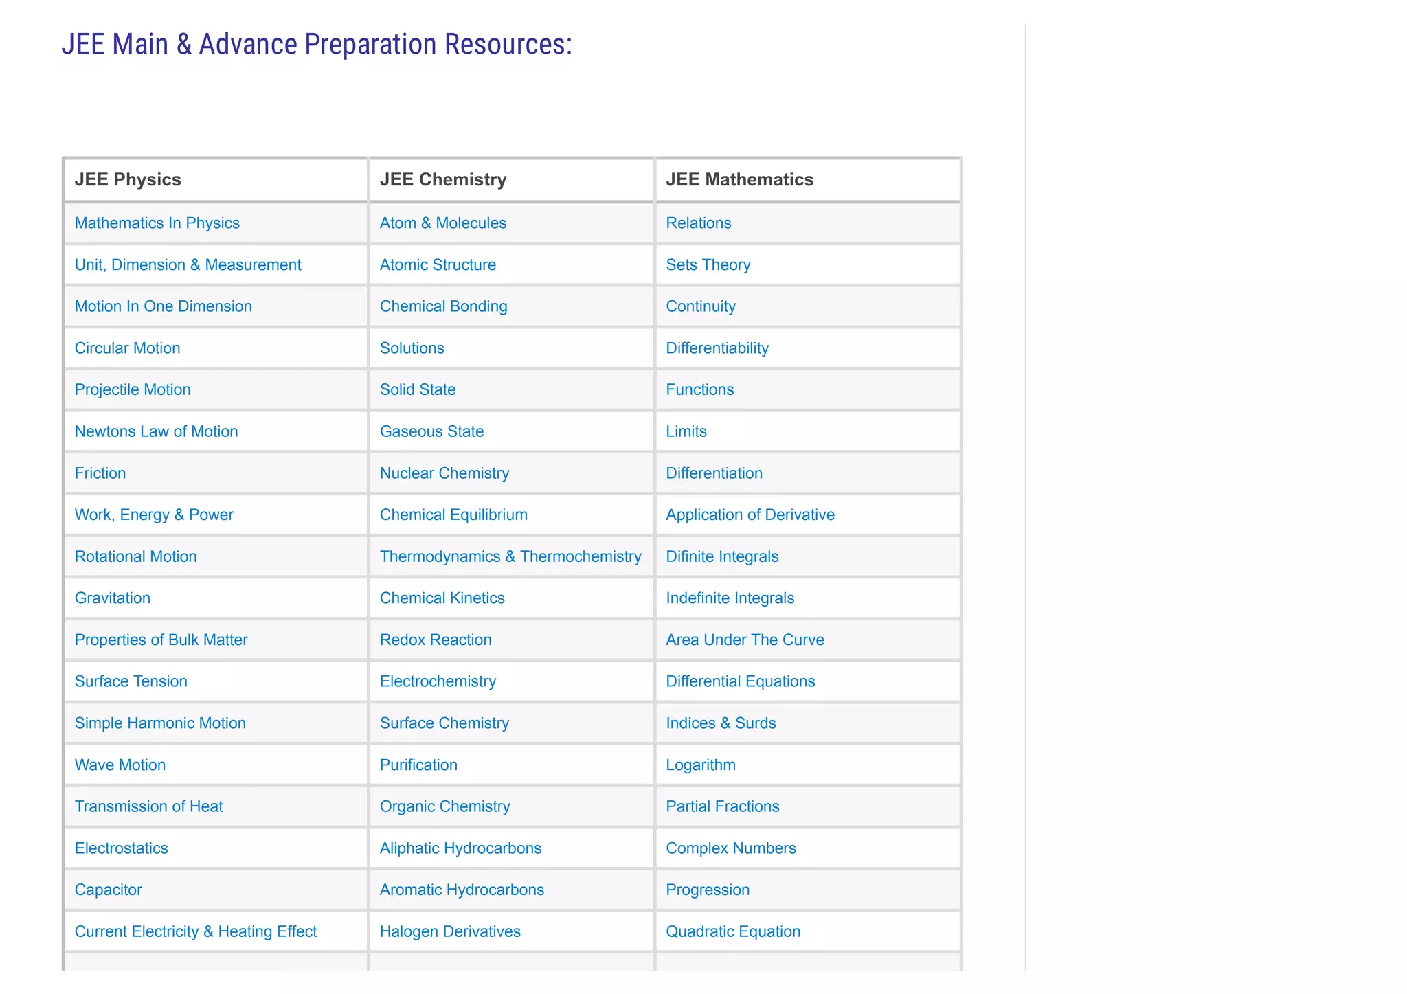Viewport: 1407px width, 994px height.
Task: Open the Mathematics In Physics link
Action: (157, 223)
